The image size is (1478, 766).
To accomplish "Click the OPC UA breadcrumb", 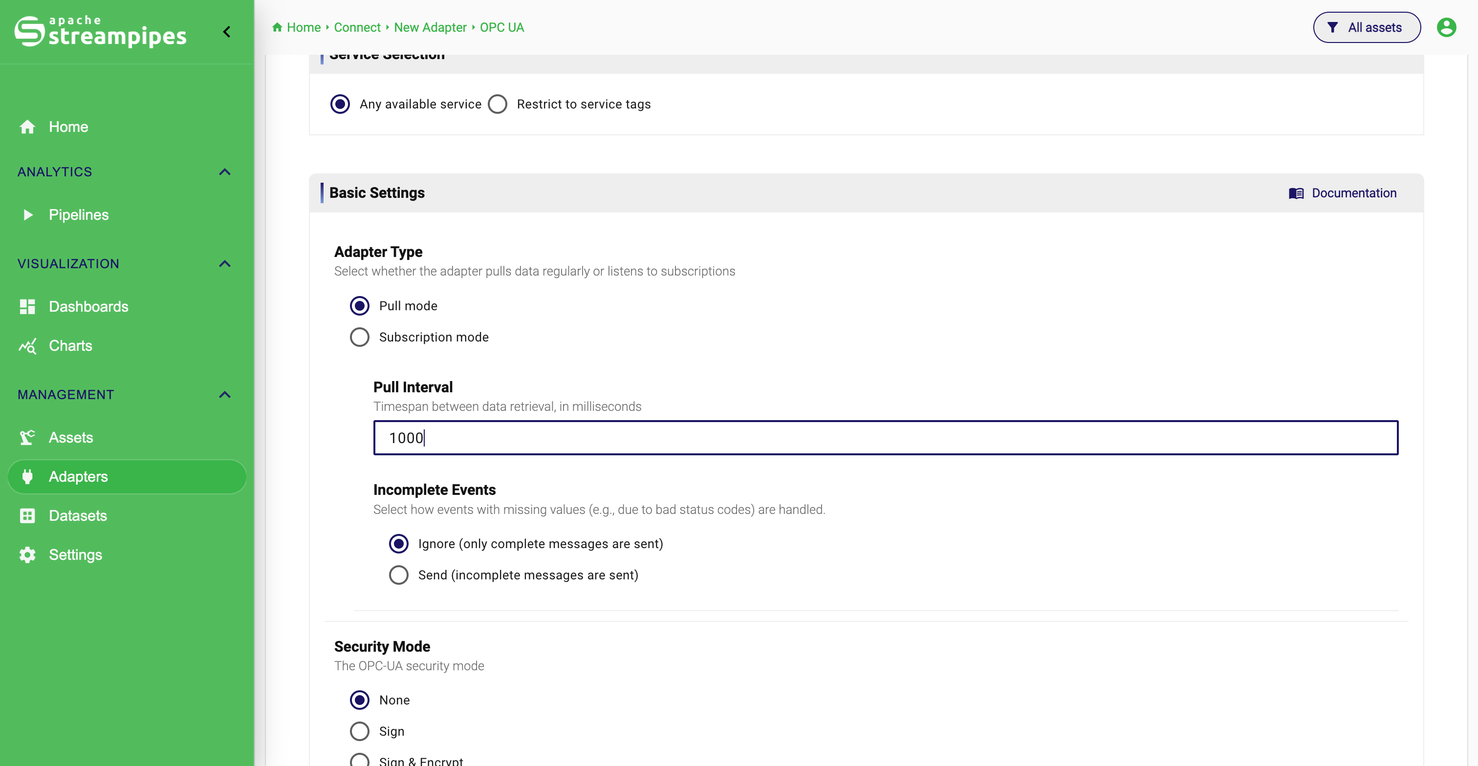I will (501, 27).
